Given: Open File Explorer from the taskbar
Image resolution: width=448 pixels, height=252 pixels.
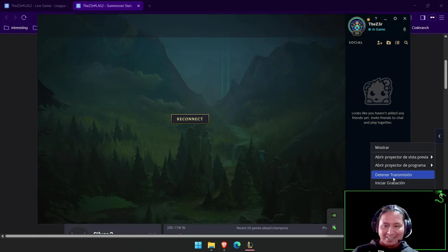Looking at the screenshot, I should click(211, 245).
